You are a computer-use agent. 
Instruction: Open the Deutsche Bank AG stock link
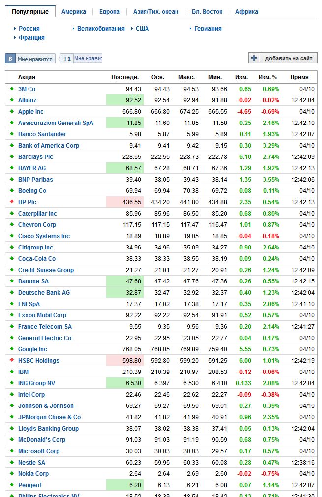tap(44, 293)
